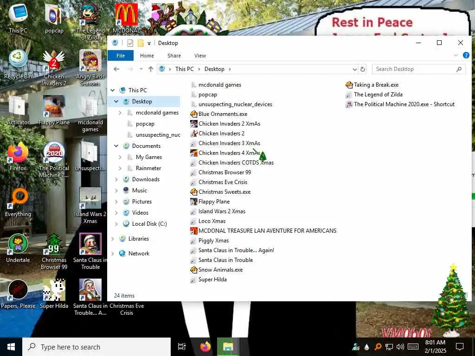The image size is (475, 356).
Task: Collapse Documents node in navigation tree
Action: [116, 146]
